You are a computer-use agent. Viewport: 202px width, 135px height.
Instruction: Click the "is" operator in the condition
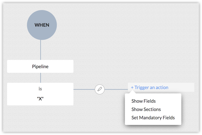(40, 89)
